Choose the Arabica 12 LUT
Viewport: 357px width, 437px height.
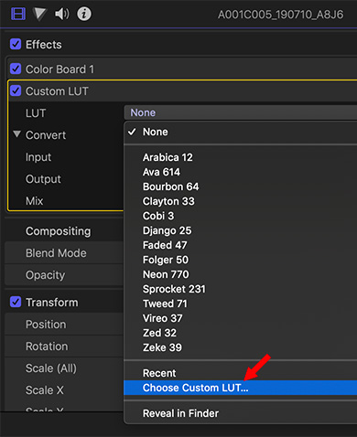241,157
